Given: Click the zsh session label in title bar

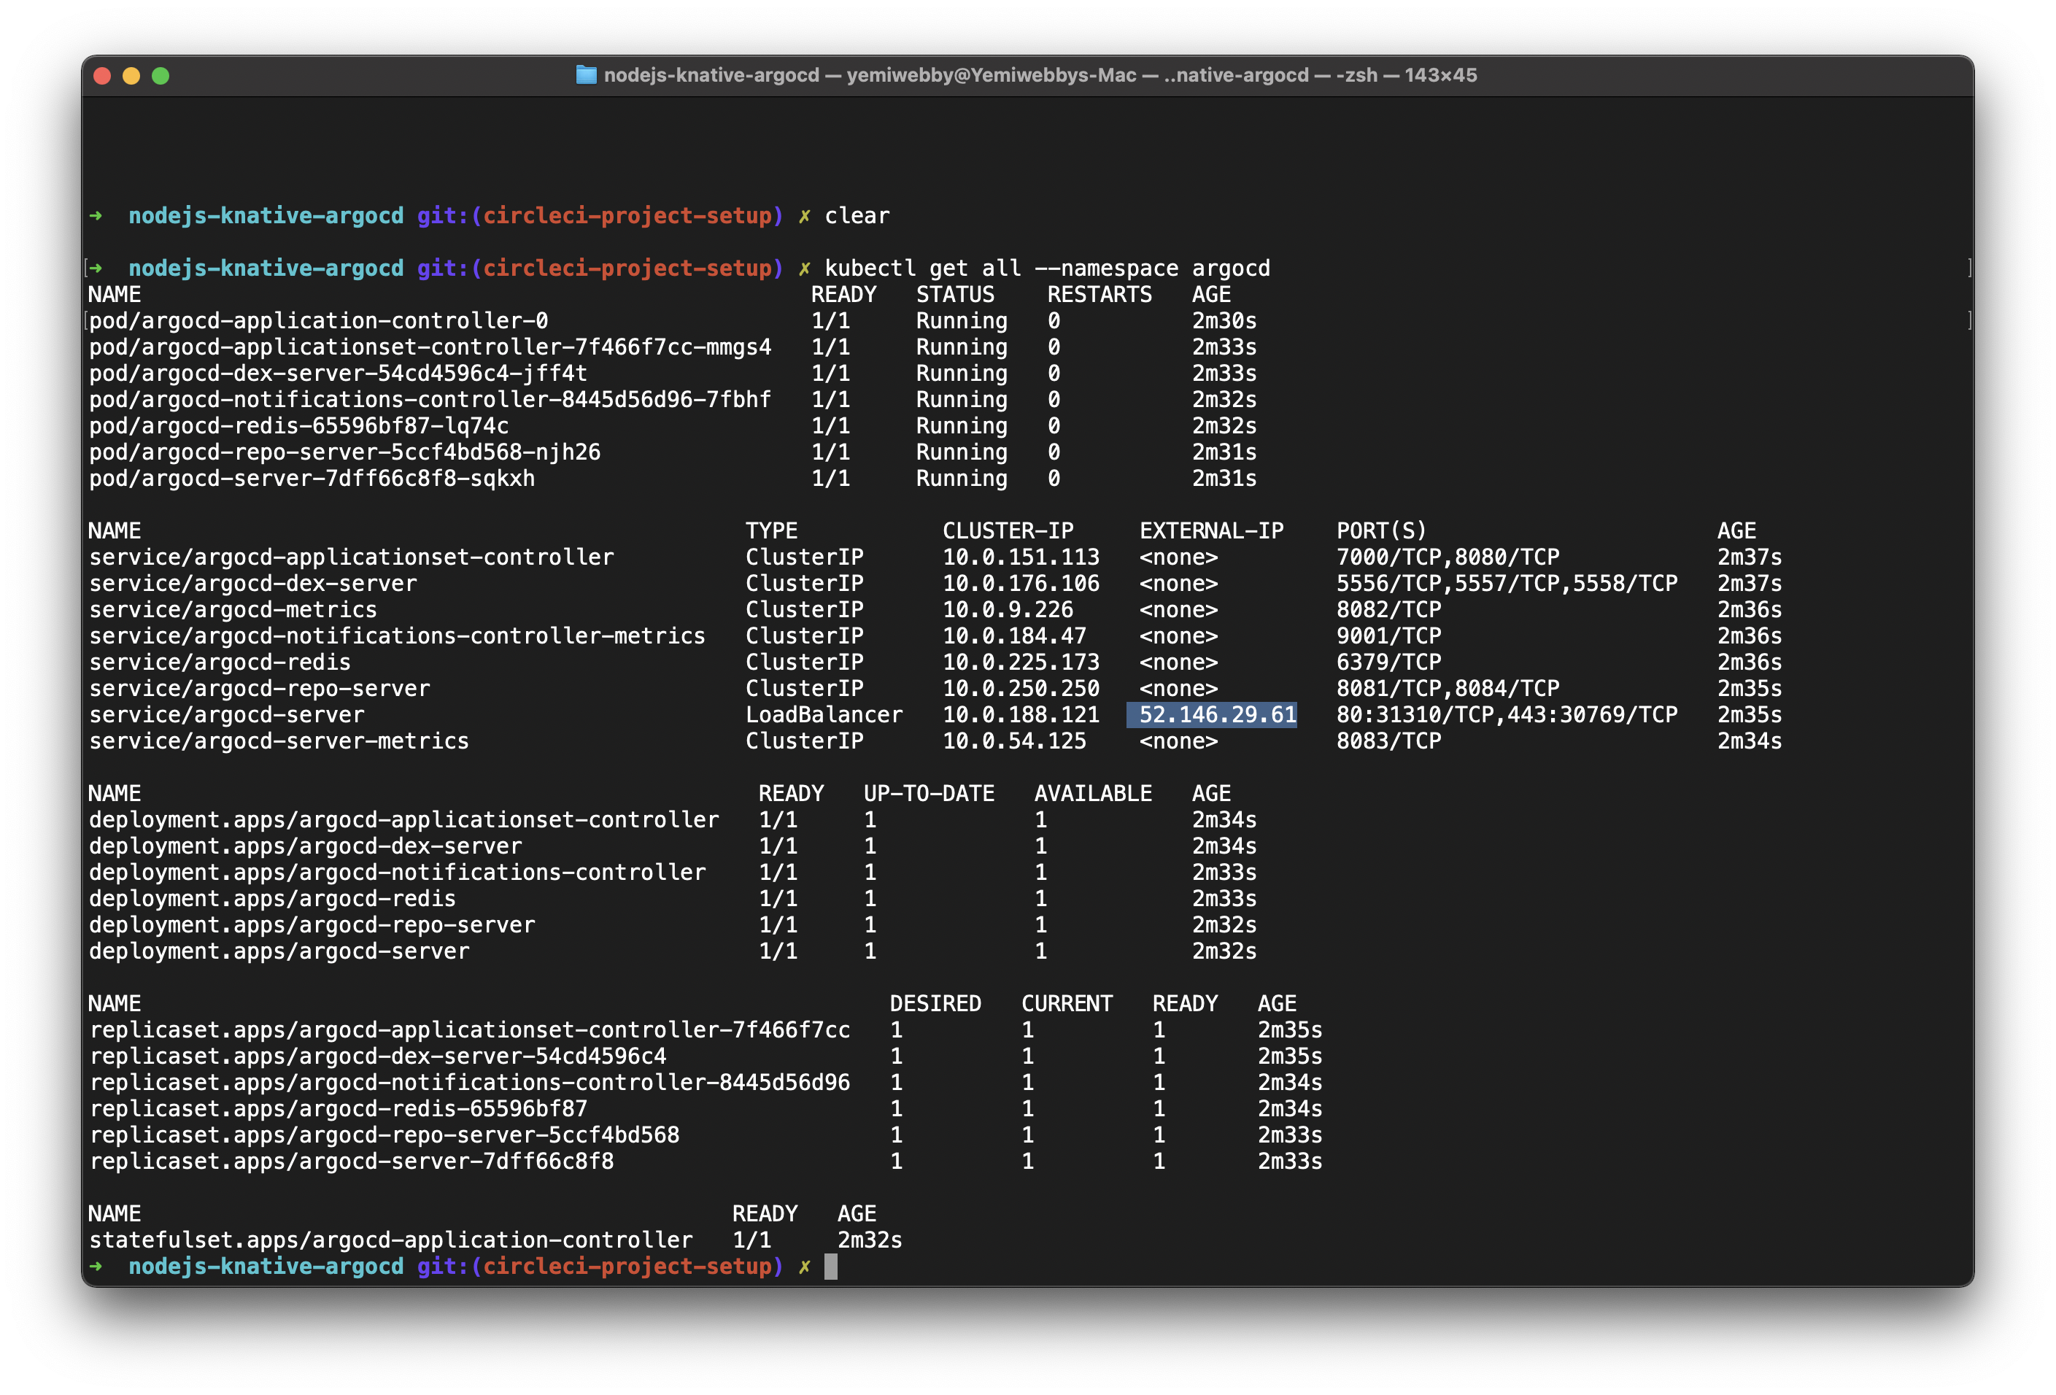Looking at the screenshot, I should tap(1359, 75).
